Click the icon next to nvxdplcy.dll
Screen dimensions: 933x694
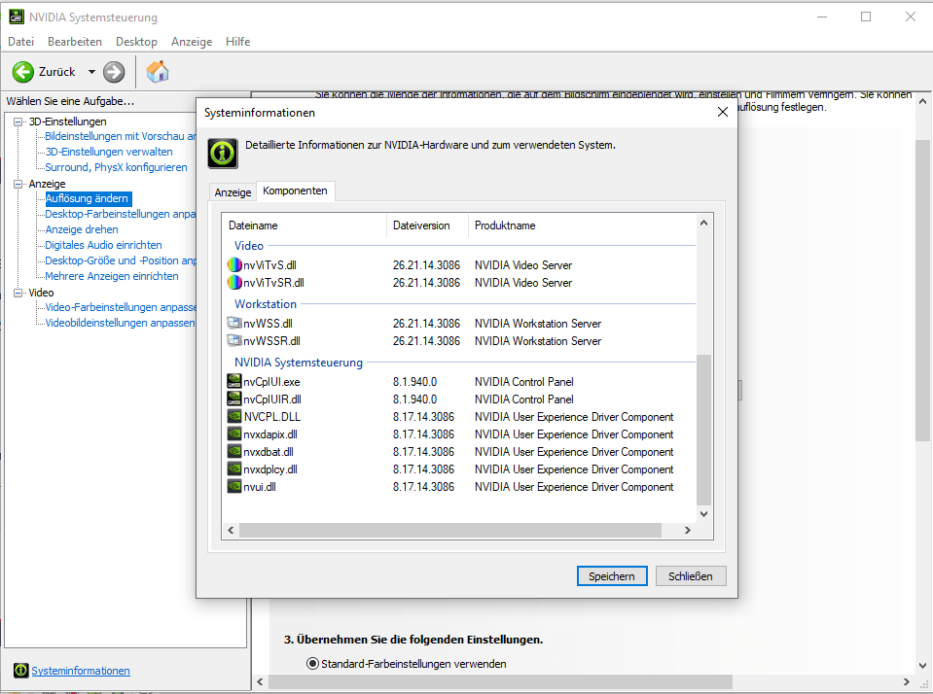pyautogui.click(x=234, y=468)
